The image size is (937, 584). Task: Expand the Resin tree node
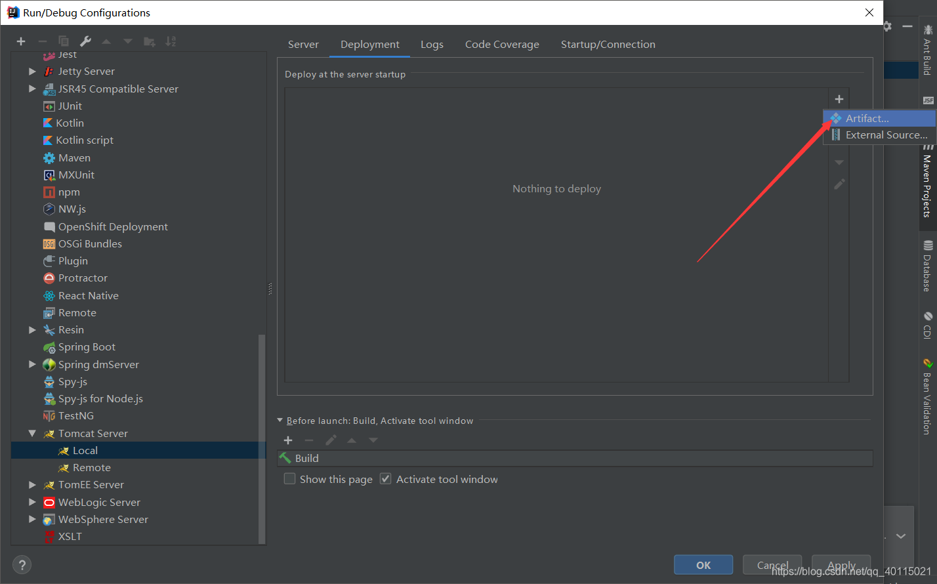32,329
